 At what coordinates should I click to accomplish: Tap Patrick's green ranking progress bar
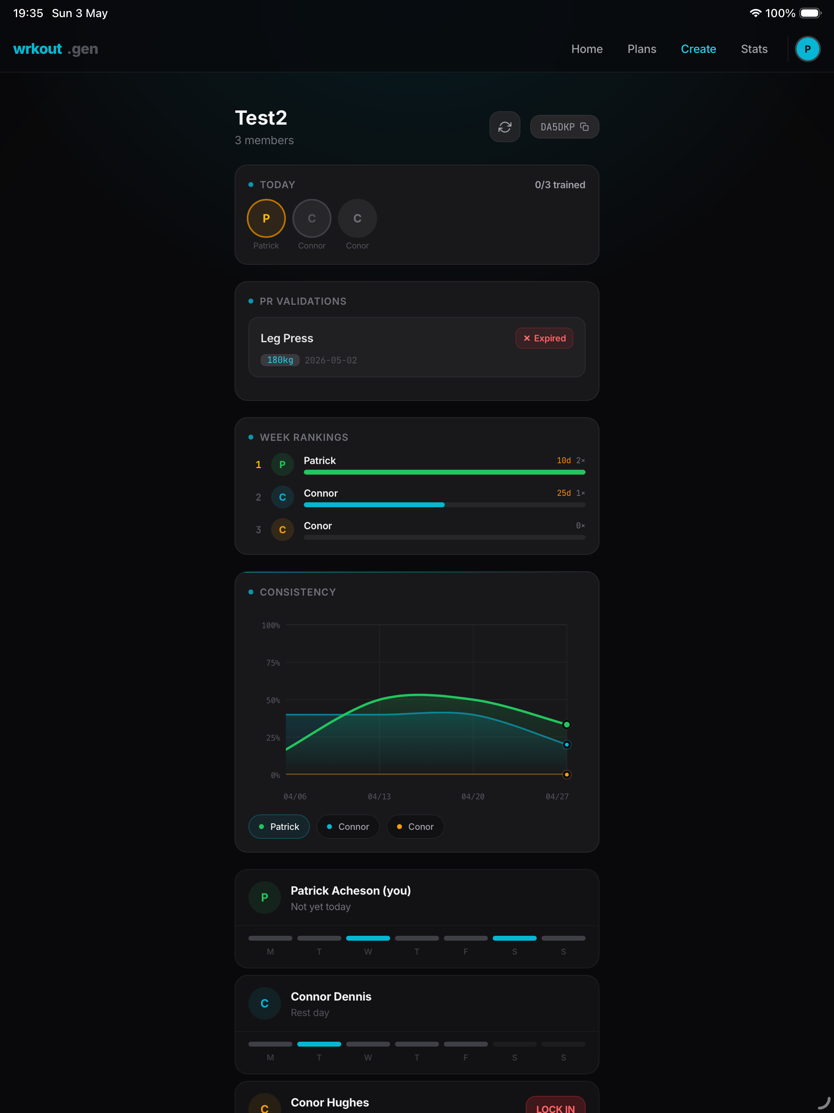click(445, 473)
